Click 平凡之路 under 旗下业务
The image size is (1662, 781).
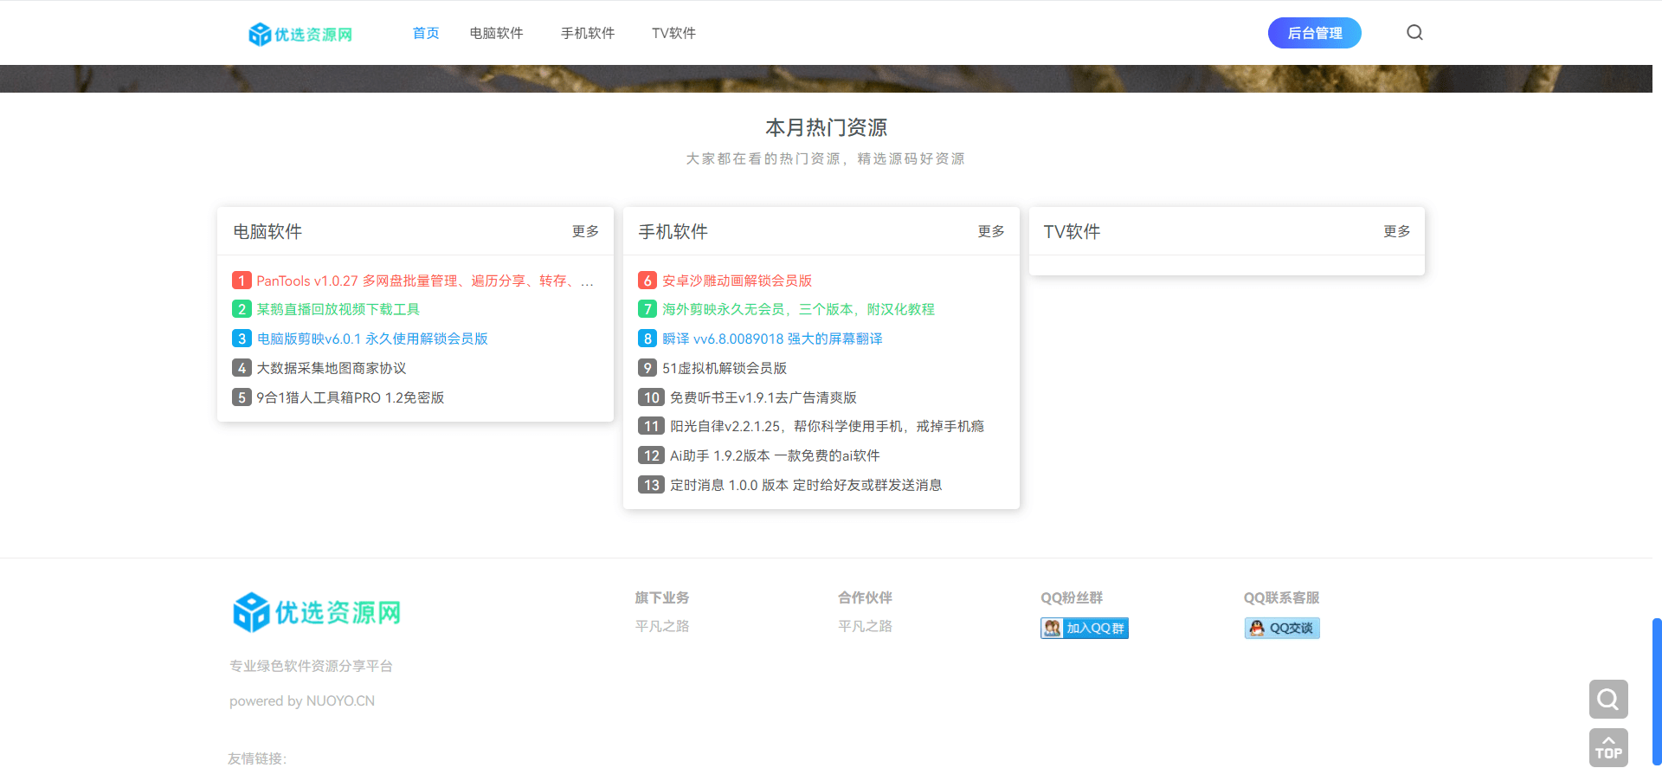[x=661, y=626]
